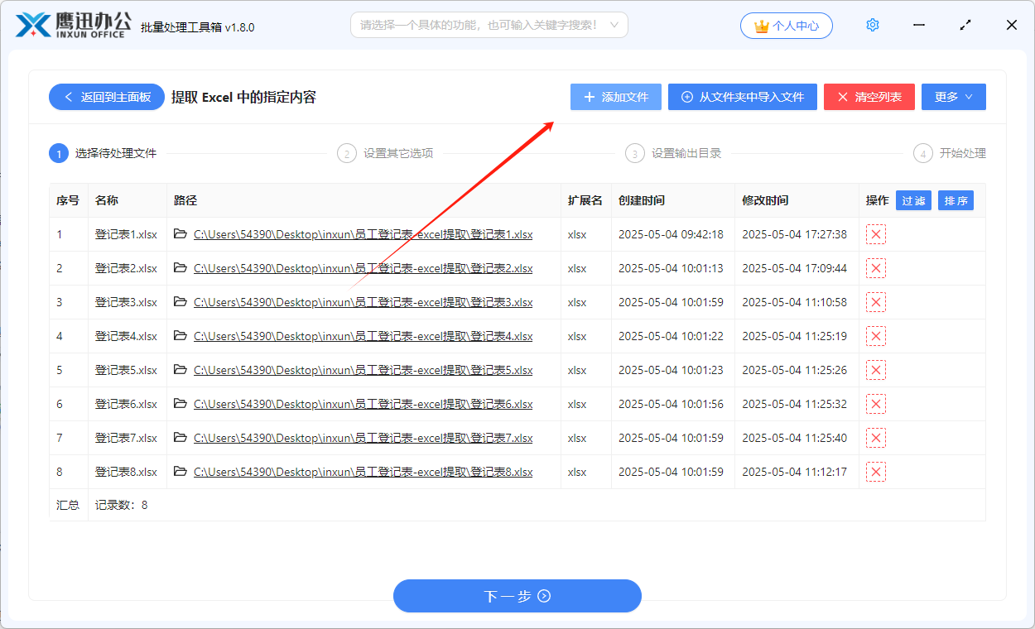Open path link for 登记表6.xlsx
The image size is (1035, 629).
coord(363,404)
